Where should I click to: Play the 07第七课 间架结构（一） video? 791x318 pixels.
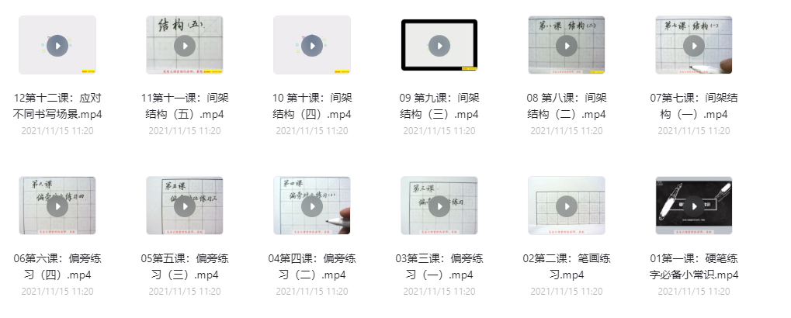[694, 45]
